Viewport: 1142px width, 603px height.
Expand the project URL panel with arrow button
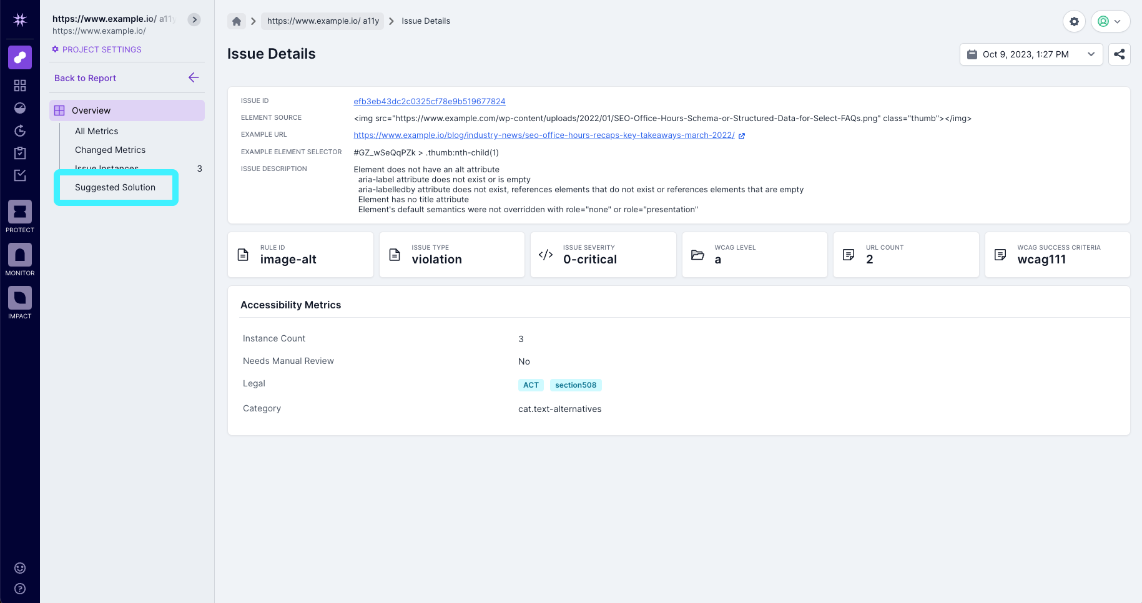[x=194, y=19]
